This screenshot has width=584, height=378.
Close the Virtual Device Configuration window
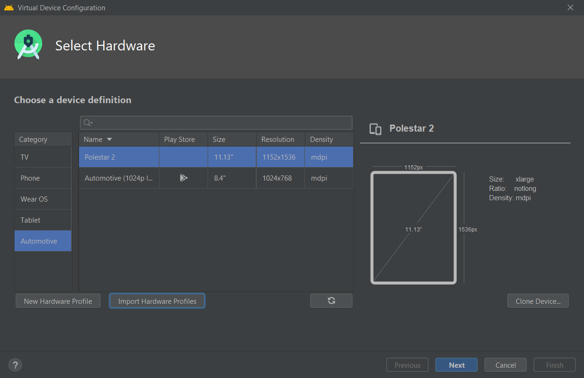click(x=570, y=7)
